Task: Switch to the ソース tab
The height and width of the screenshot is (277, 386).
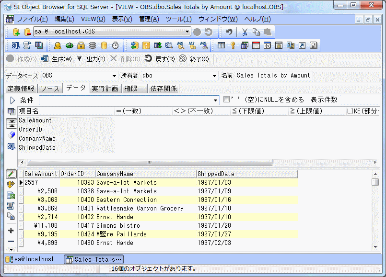Action: pyautogui.click(x=50, y=89)
